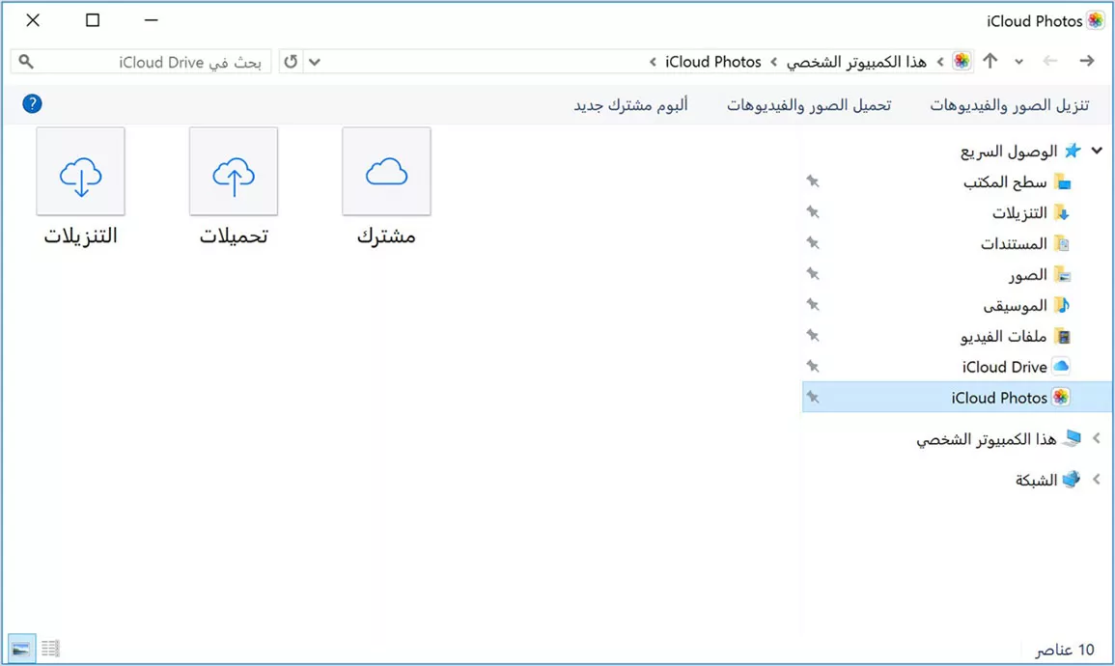Select الوصول السريع in navigation pane
Image resolution: width=1115 pixels, height=666 pixels.
(x=1009, y=151)
